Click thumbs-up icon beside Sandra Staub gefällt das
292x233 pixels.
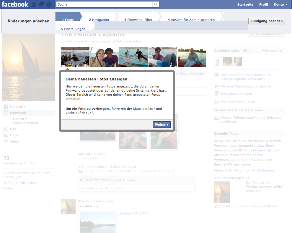(x=217, y=206)
